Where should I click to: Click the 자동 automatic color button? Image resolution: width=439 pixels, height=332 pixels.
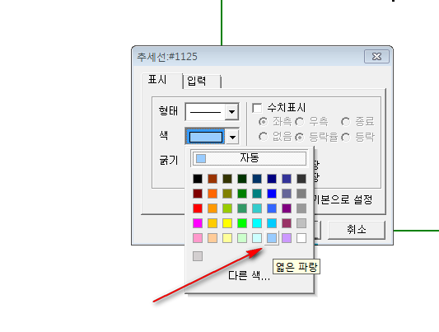point(250,158)
